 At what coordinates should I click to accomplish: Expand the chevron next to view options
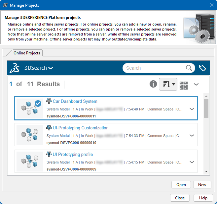click(x=196, y=84)
